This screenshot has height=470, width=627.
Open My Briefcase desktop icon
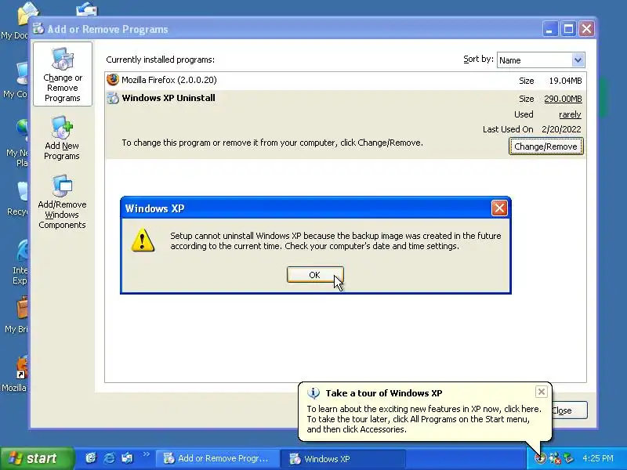click(16, 315)
